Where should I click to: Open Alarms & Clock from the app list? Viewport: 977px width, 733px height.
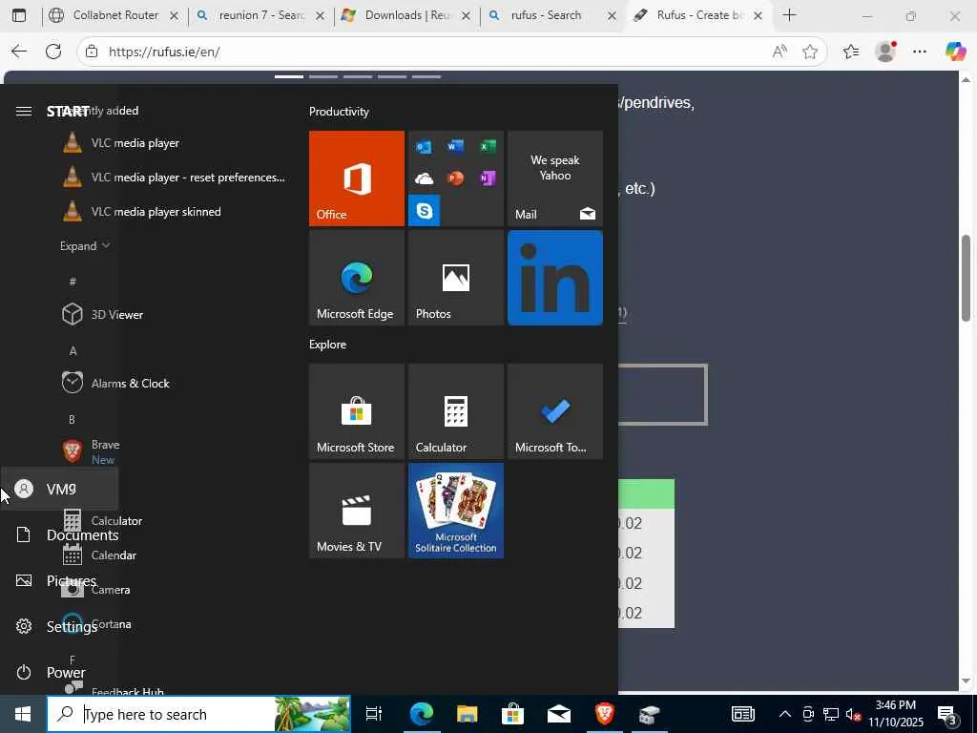pos(175,384)
